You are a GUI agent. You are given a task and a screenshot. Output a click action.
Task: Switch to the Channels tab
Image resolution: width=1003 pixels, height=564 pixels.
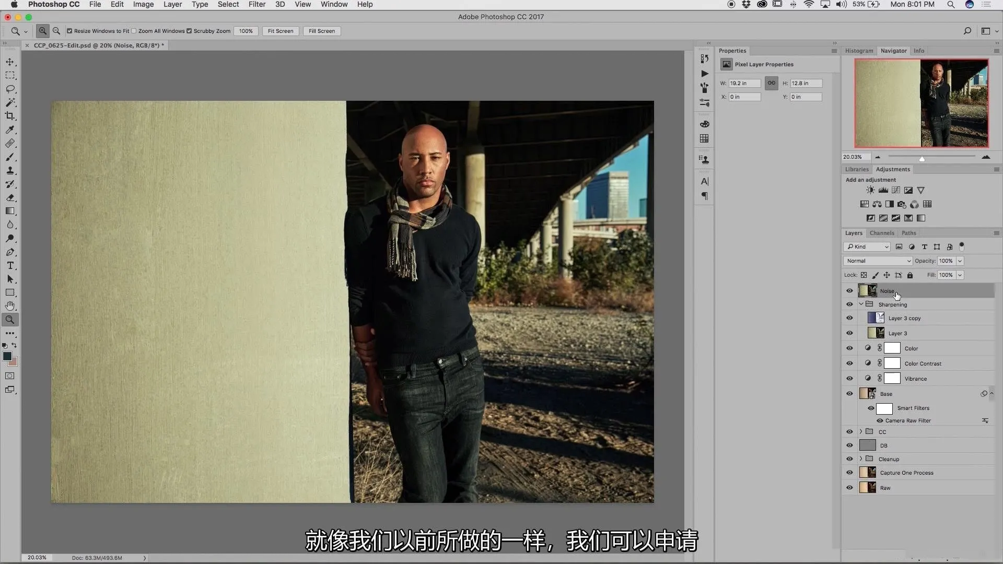coord(882,232)
